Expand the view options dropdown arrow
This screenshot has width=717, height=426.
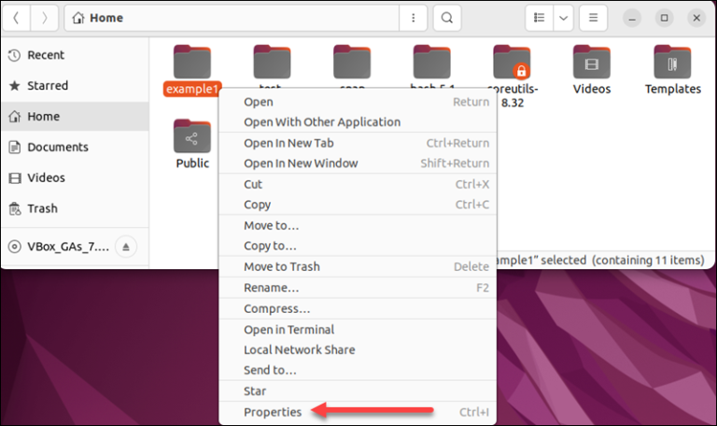[x=563, y=18]
